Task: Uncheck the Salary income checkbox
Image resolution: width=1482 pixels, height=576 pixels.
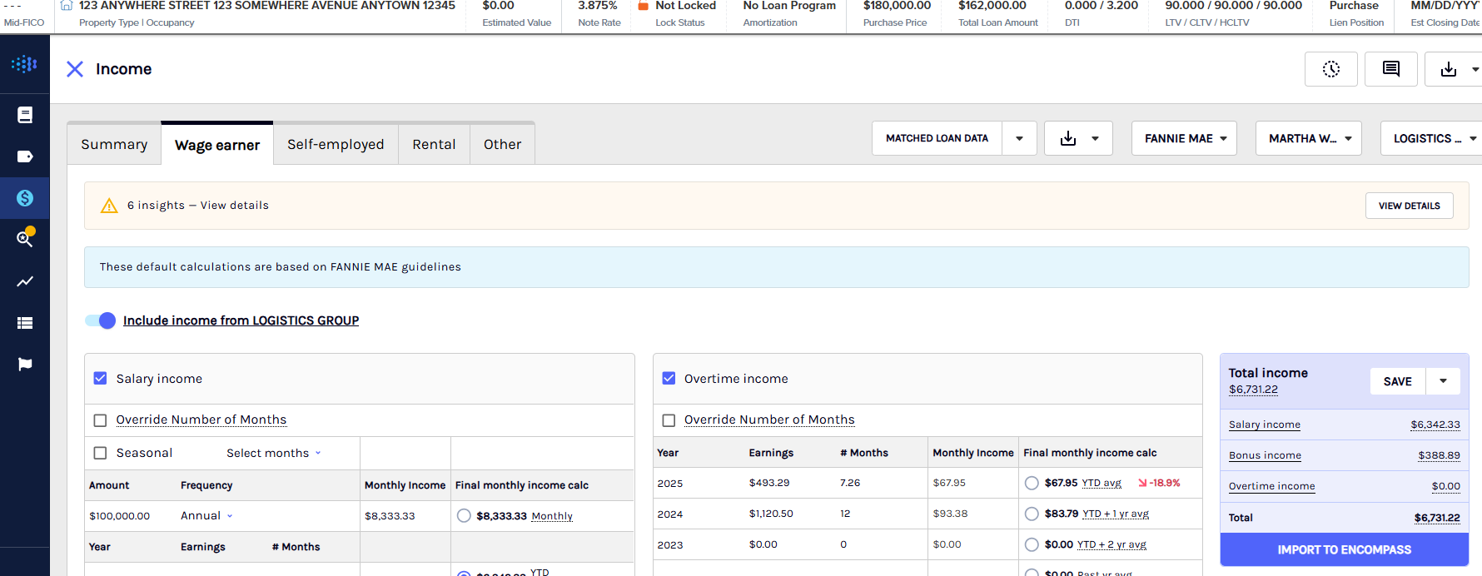Action: [100, 378]
